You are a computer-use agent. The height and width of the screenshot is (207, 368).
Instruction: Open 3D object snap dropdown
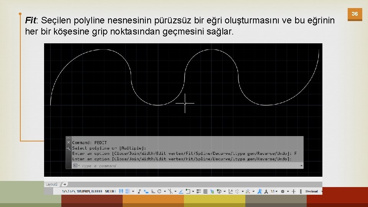[x=225, y=192]
